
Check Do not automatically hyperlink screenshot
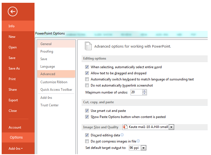click(87, 85)
